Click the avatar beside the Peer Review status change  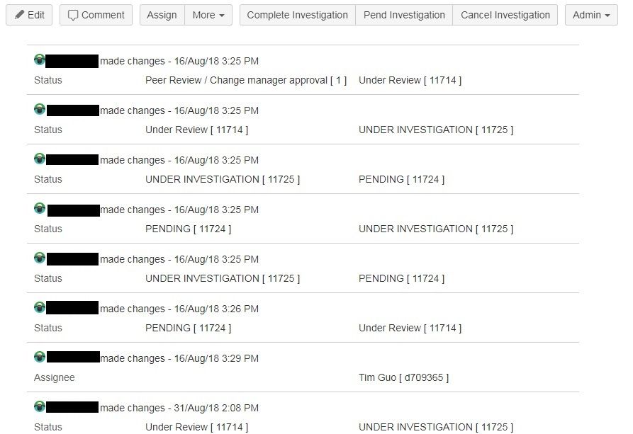point(40,59)
